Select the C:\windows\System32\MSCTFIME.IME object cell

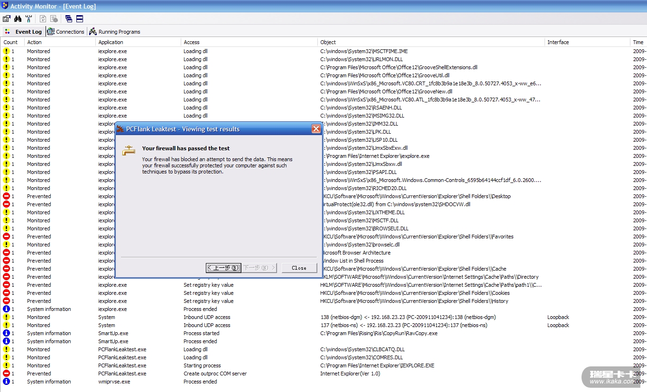[x=364, y=51]
